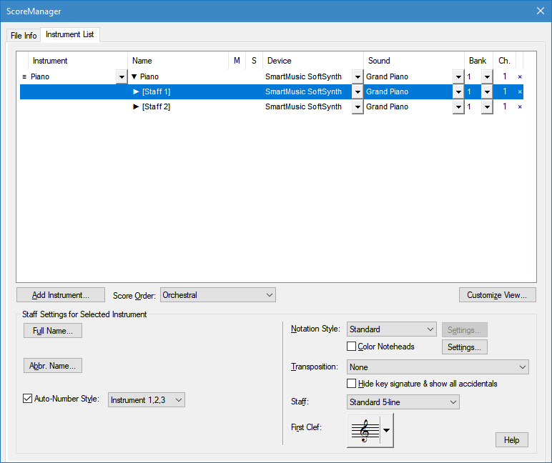Click the Ch. value in the Staff 2 row
This screenshot has height=463, width=552.
click(504, 106)
